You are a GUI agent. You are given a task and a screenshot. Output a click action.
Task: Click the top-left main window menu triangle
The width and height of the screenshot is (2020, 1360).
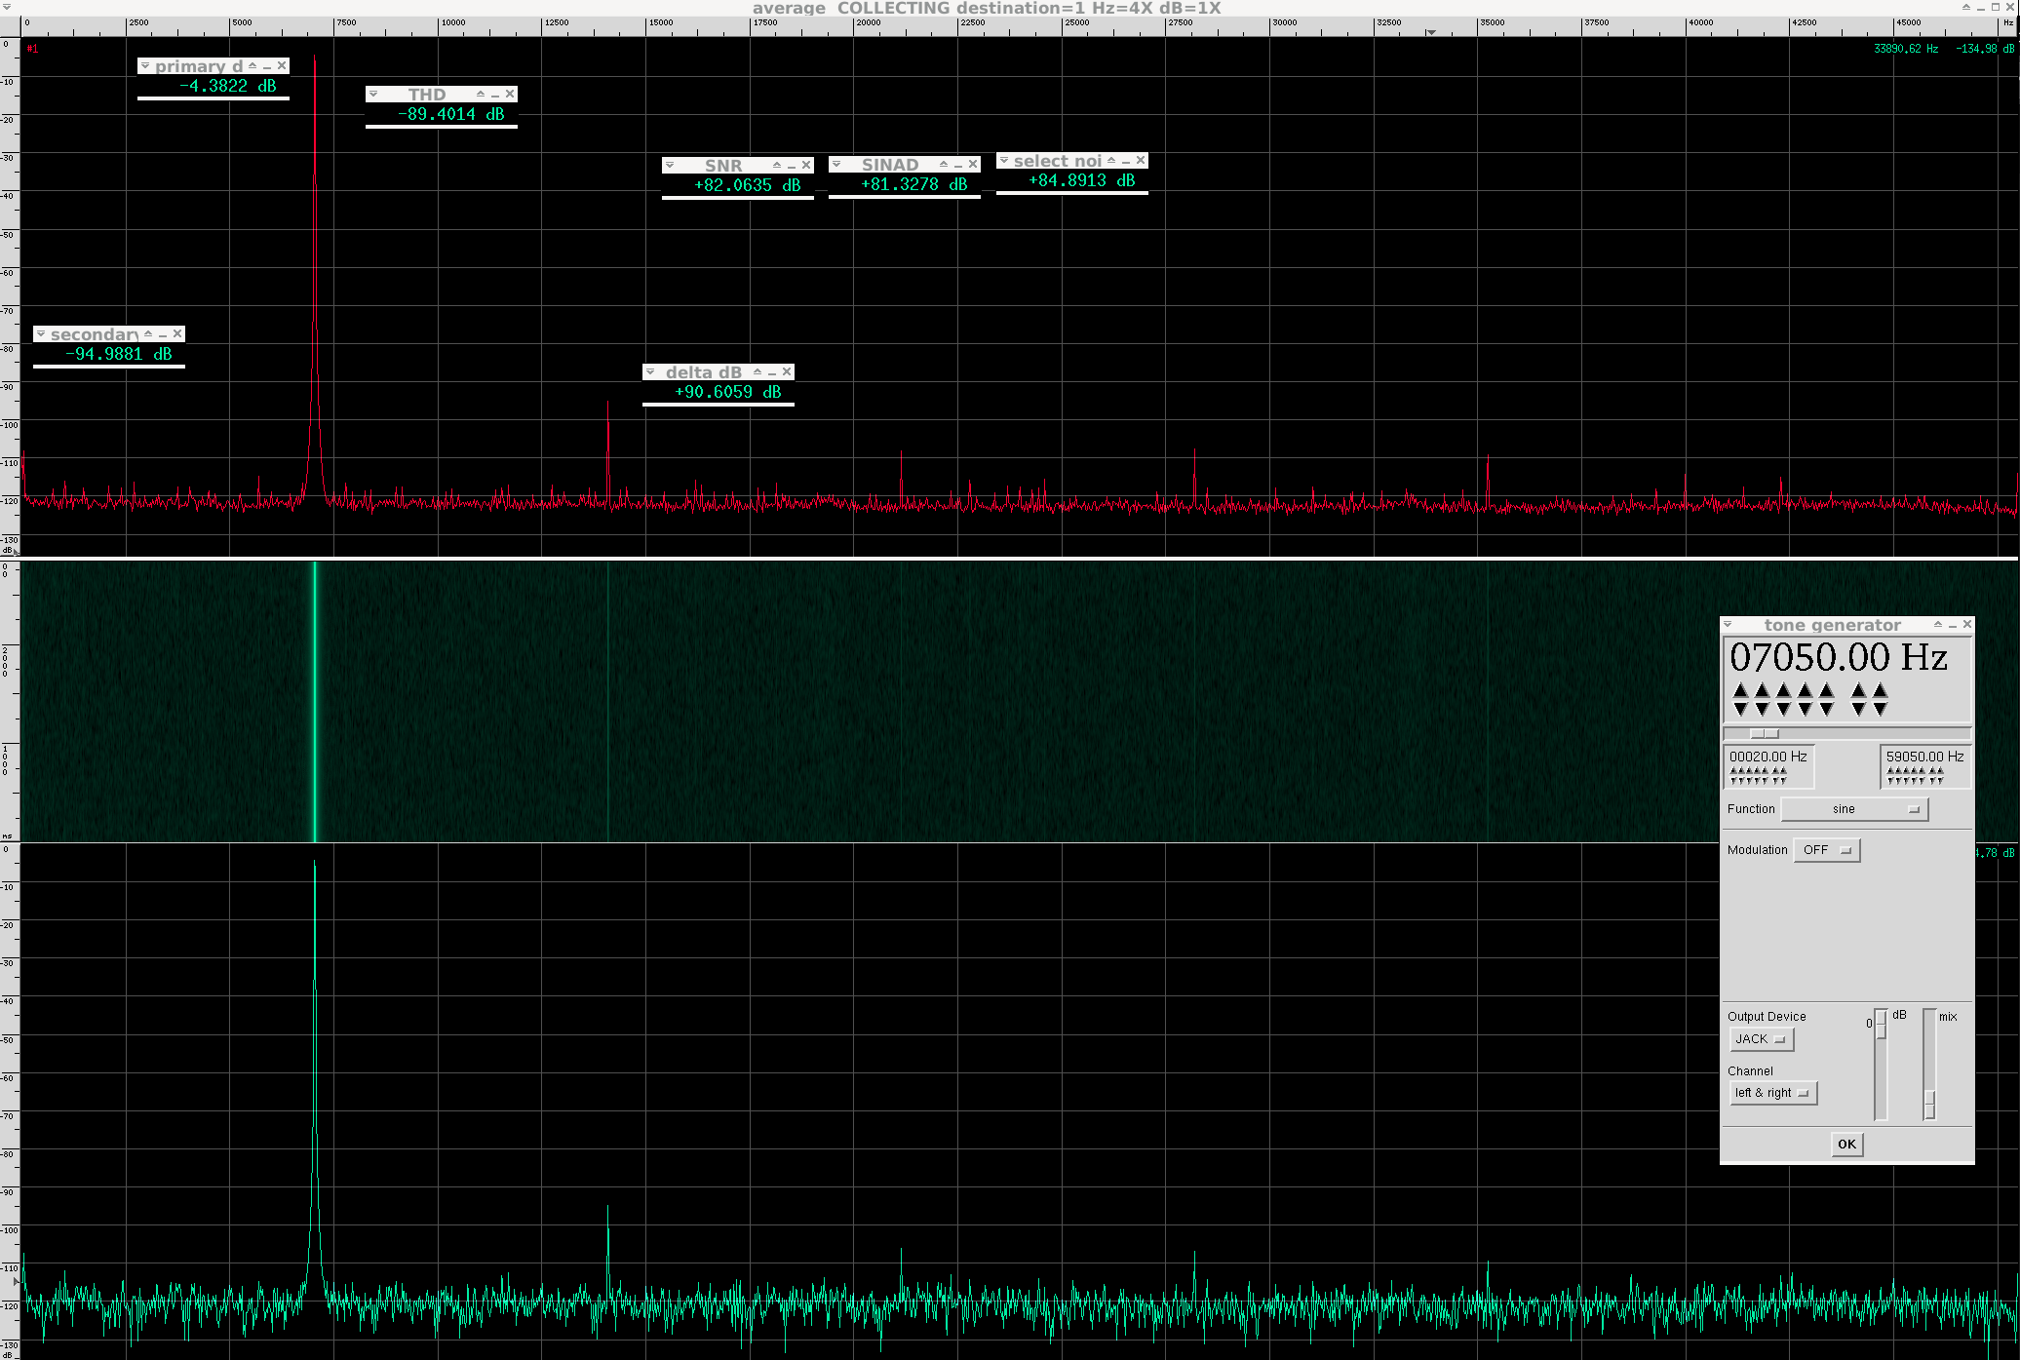tap(7, 7)
